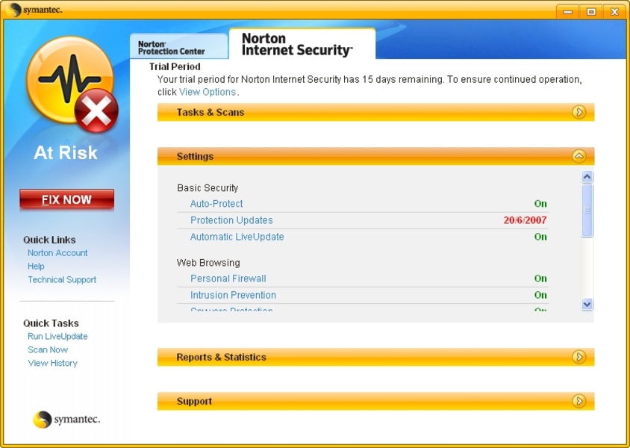Screen dimensions: 630x448
Task: Click the Basic Security heading
Action: point(208,188)
